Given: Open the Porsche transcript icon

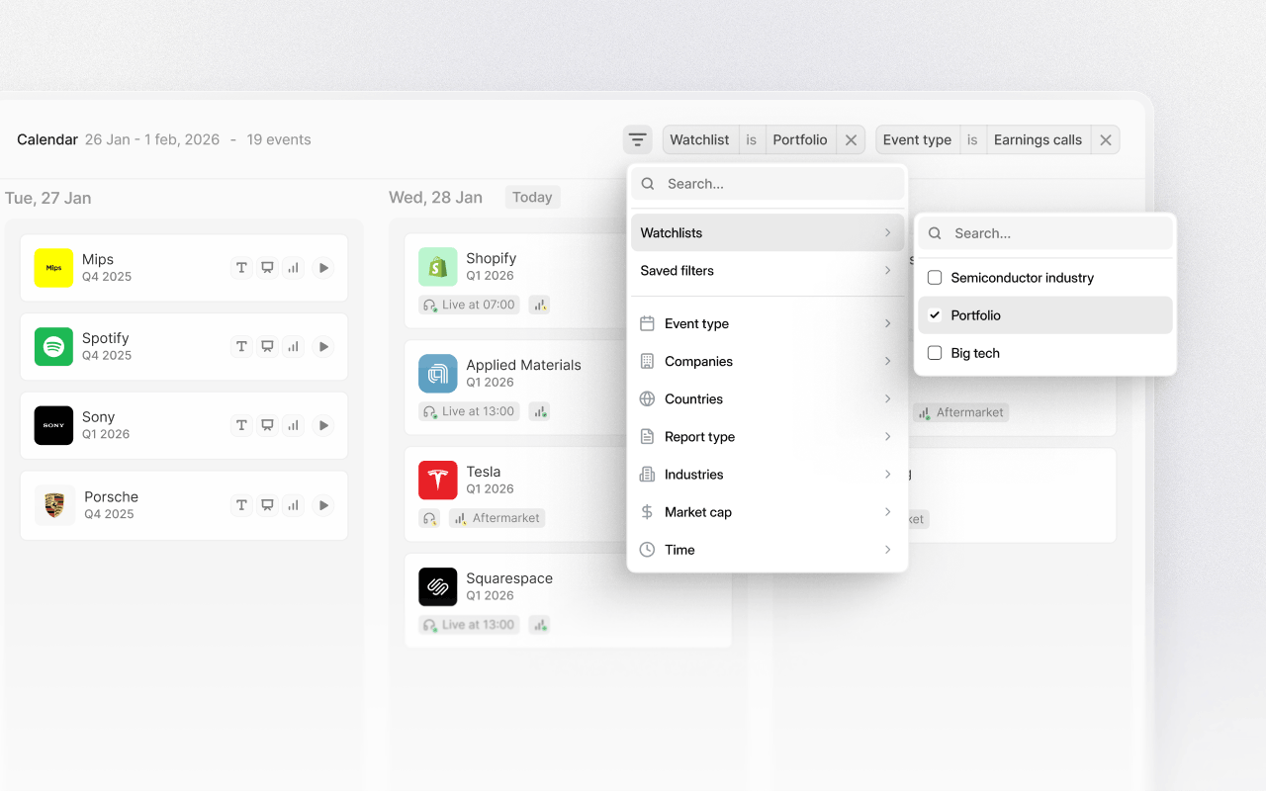Looking at the screenshot, I should (241, 504).
